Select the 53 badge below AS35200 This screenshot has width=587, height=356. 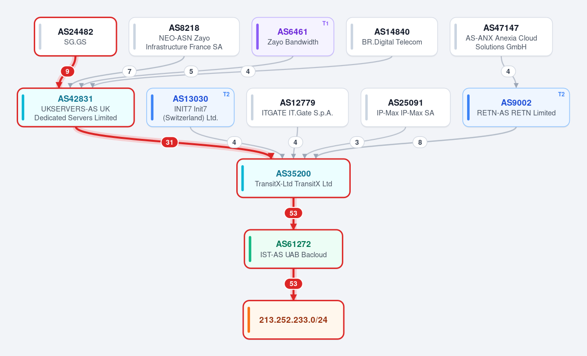tap(293, 213)
